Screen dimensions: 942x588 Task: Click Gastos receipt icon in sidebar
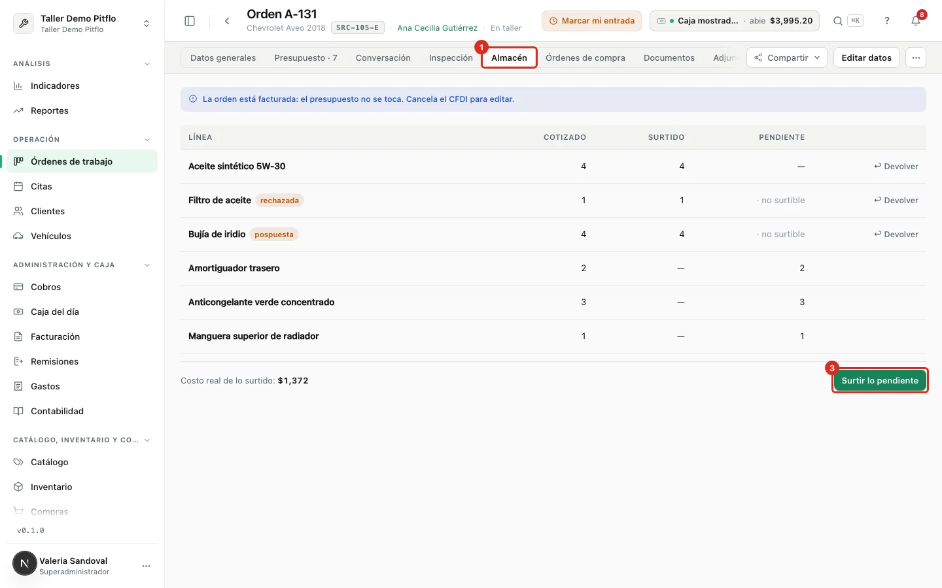tap(18, 386)
